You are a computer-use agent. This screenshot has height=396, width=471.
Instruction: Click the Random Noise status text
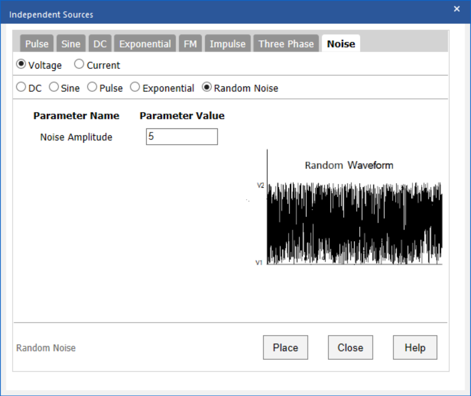46,348
